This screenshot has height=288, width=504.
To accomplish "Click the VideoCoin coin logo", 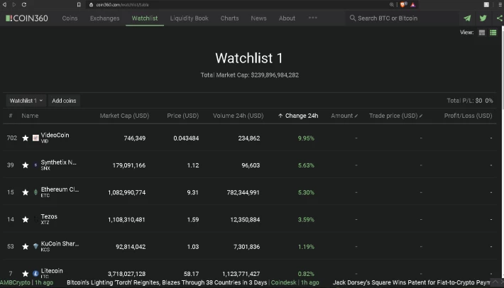I will coord(35,138).
